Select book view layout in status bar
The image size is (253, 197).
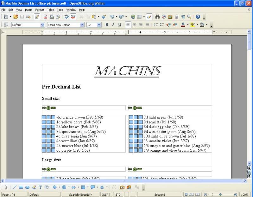[198, 194]
